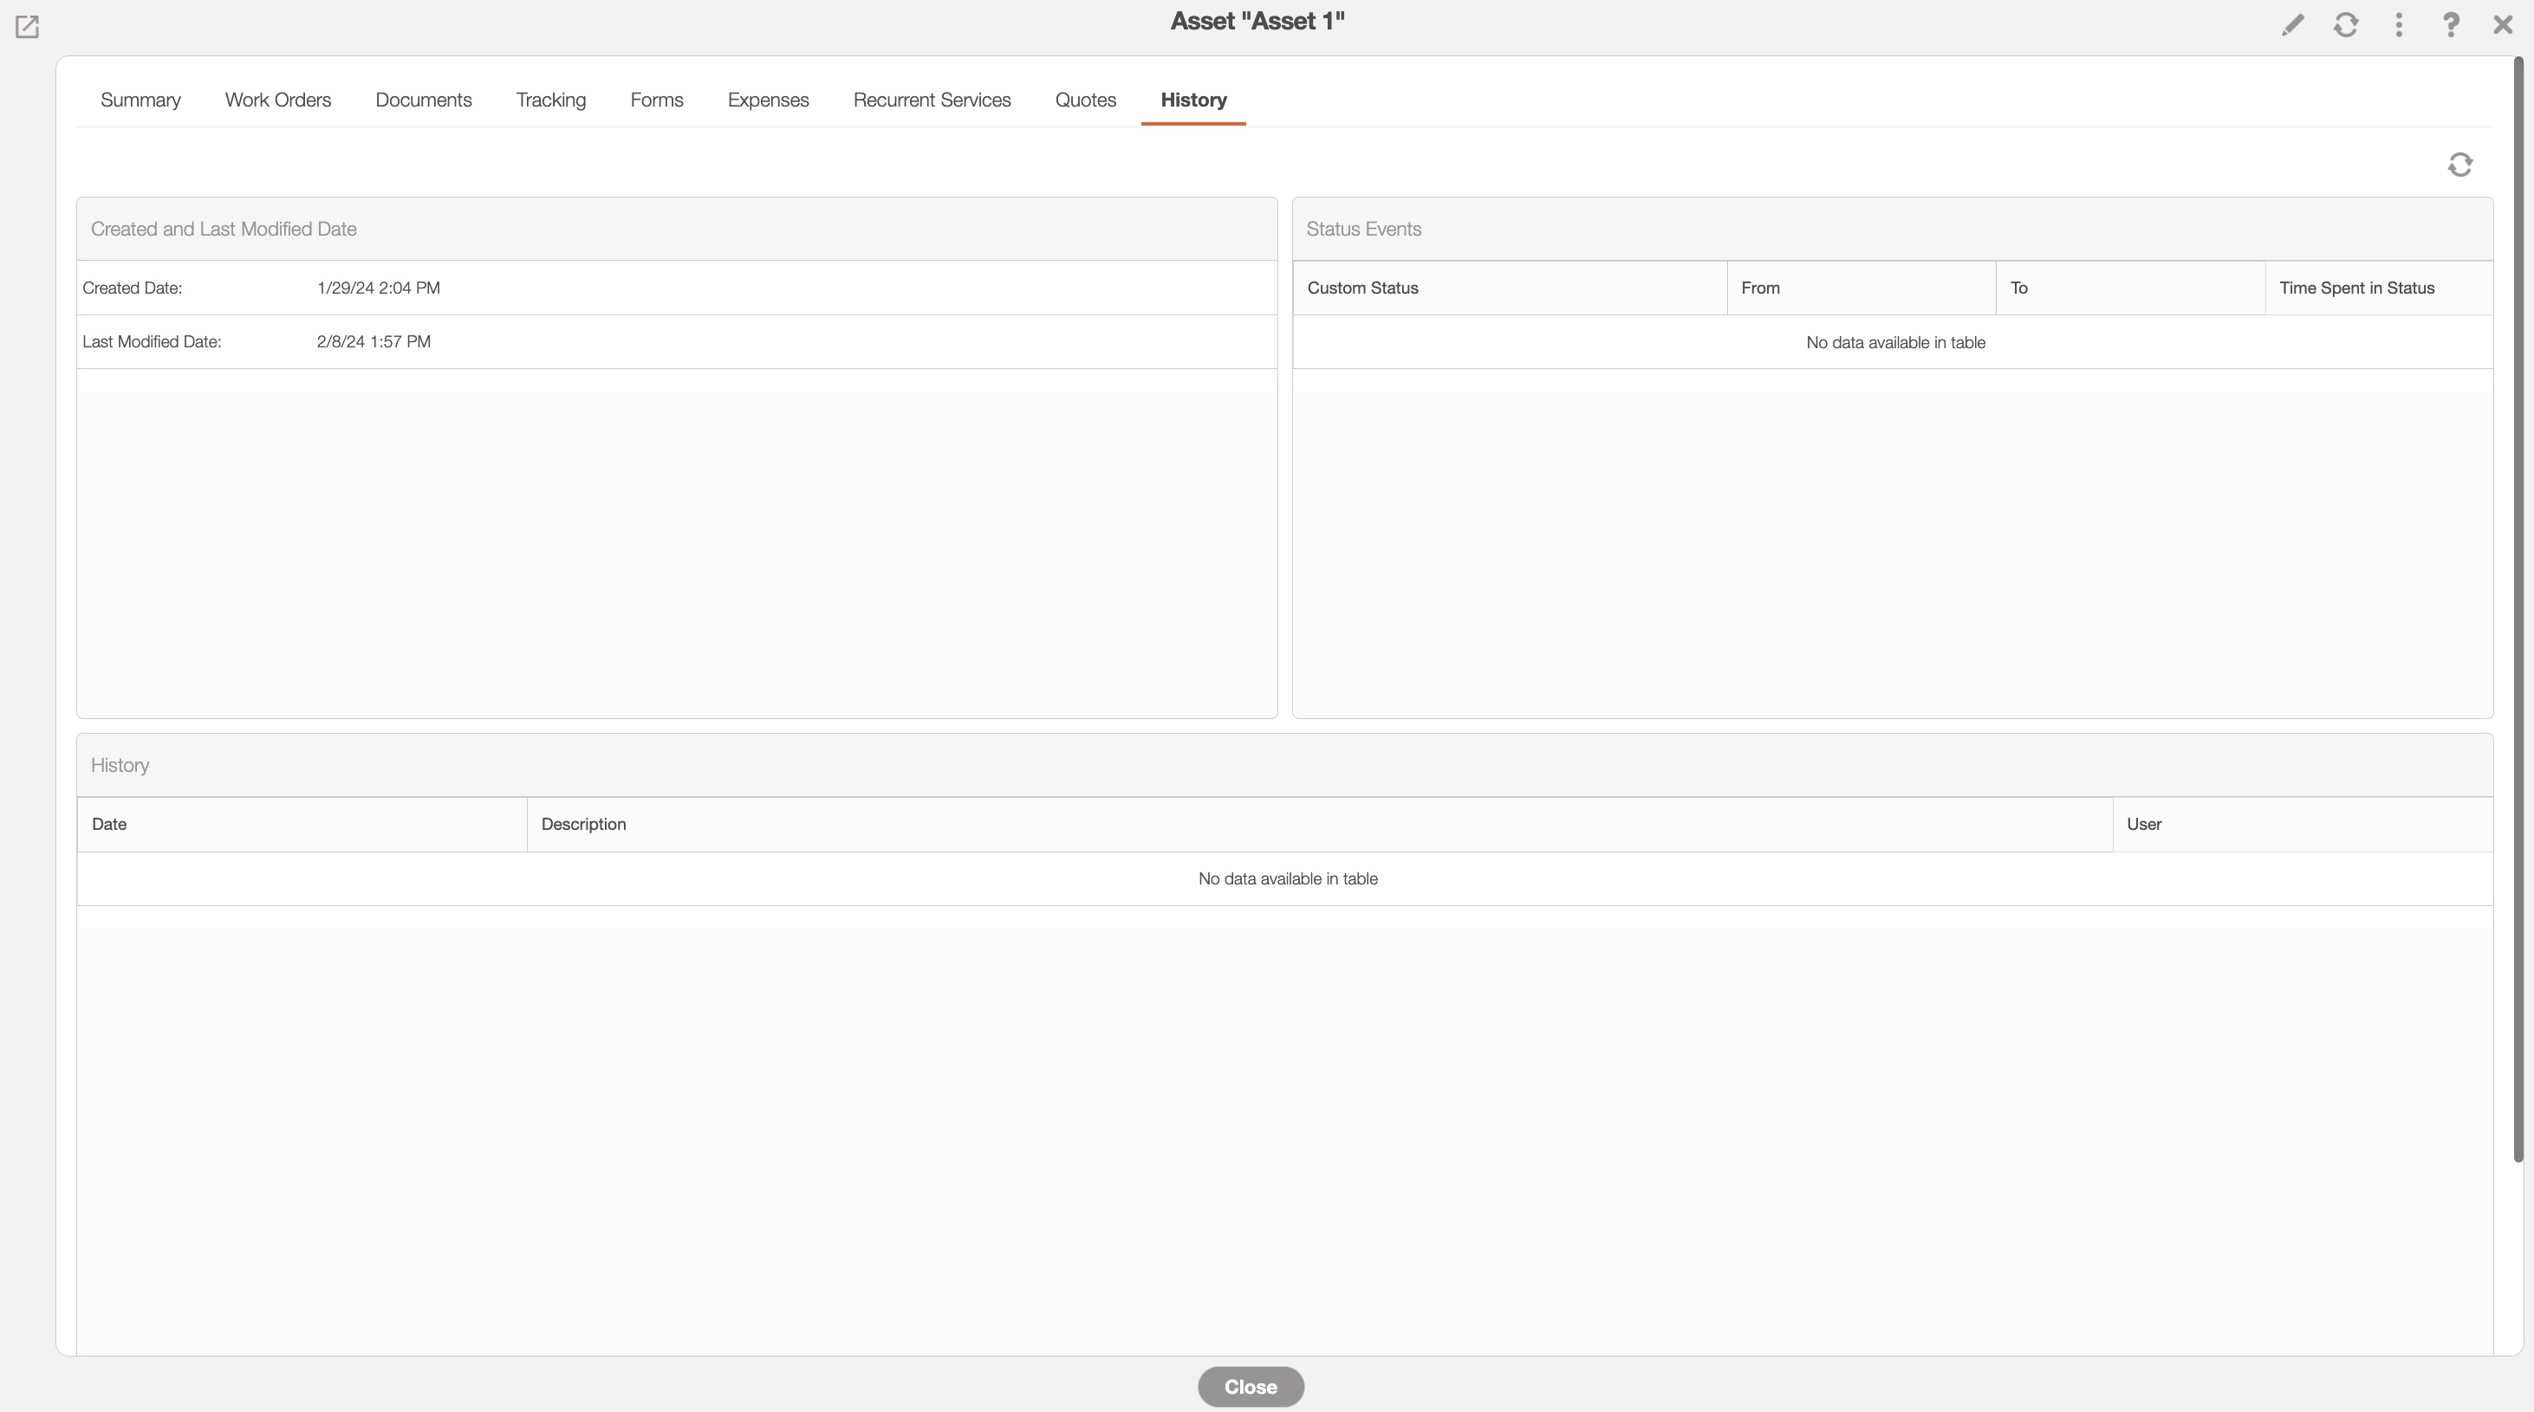The width and height of the screenshot is (2534, 1412).
Task: Click Time Spent in Status header
Action: [2357, 288]
